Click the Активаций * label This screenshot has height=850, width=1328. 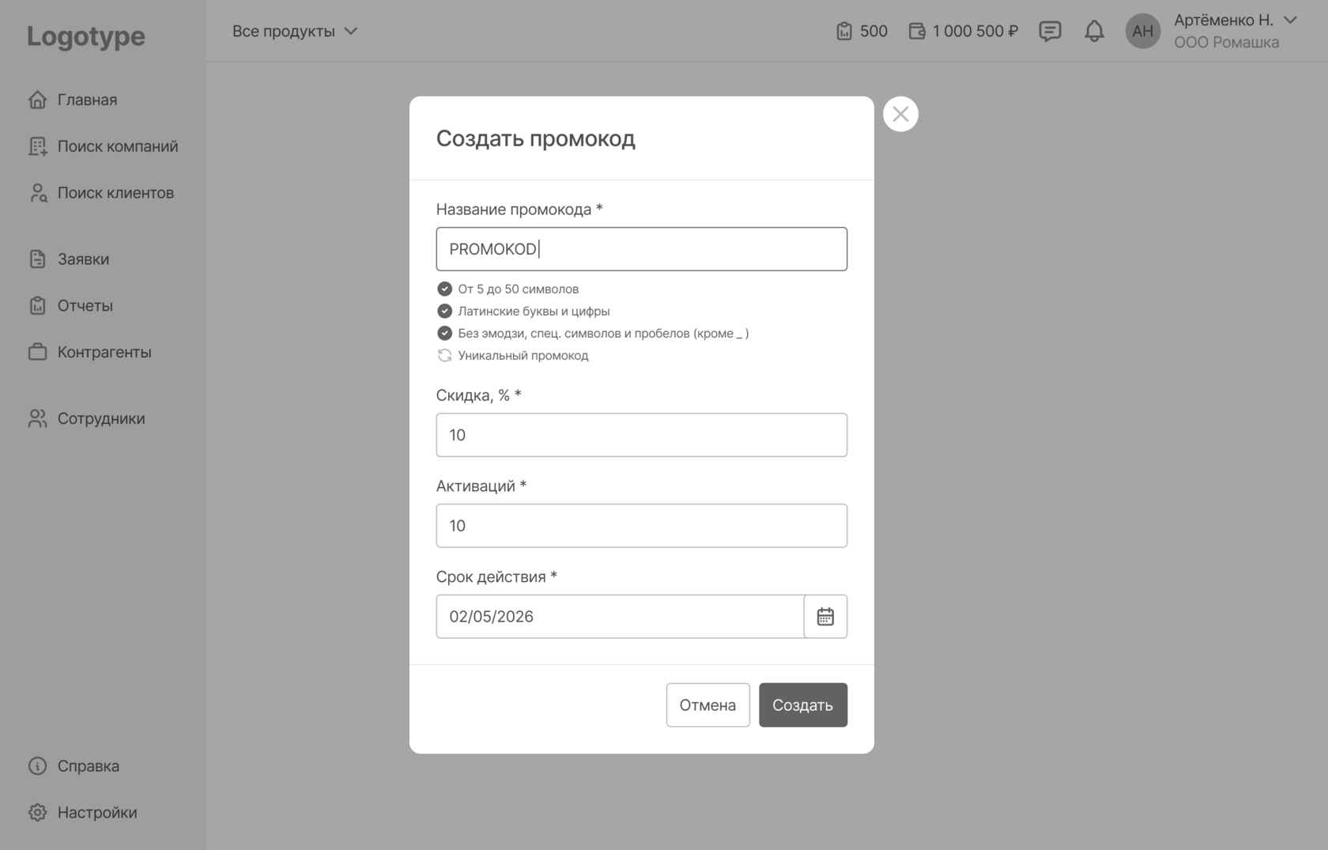click(x=481, y=486)
